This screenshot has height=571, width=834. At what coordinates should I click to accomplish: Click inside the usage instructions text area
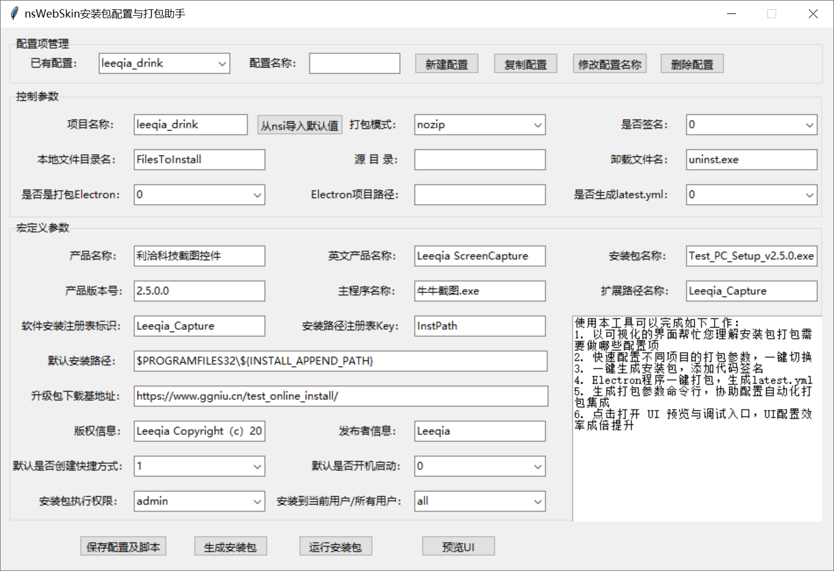pos(697,419)
